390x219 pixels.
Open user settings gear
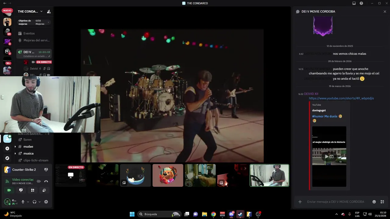point(46,202)
